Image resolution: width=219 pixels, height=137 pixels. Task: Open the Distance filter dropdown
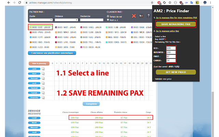66,20
